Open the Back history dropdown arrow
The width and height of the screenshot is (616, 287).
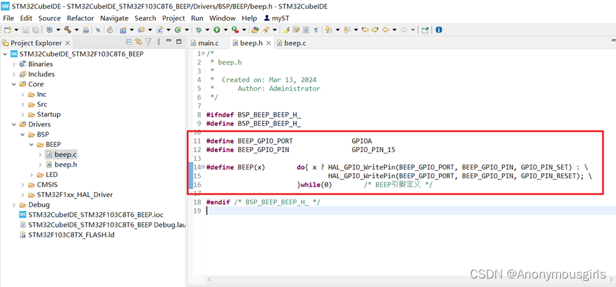click(x=395, y=30)
